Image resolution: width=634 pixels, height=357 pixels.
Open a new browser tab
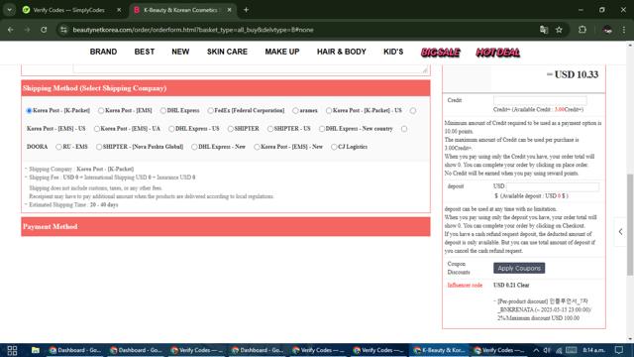(246, 10)
